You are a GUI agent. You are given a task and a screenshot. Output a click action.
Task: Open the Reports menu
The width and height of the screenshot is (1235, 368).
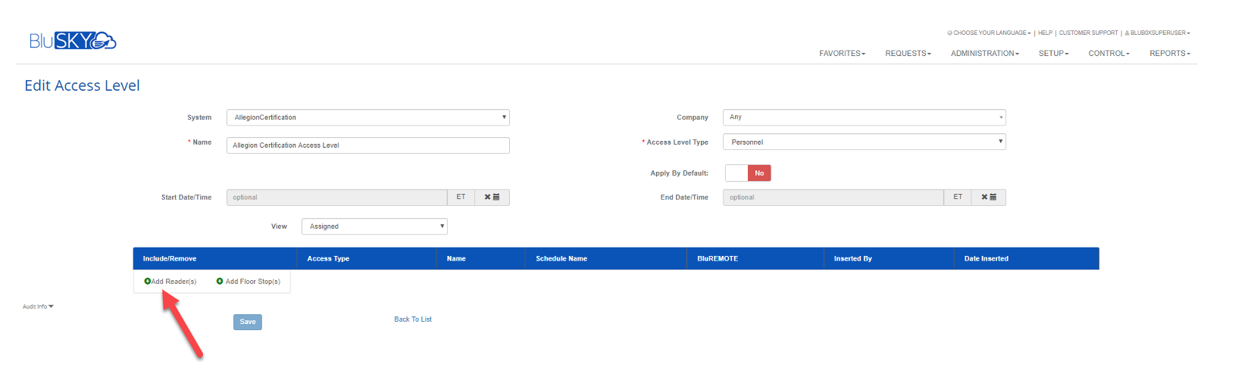[x=1169, y=53]
